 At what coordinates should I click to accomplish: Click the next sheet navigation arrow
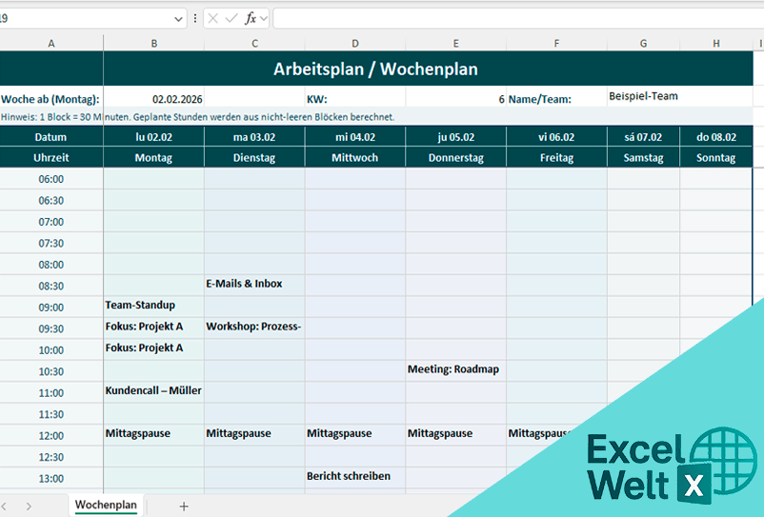point(29,506)
